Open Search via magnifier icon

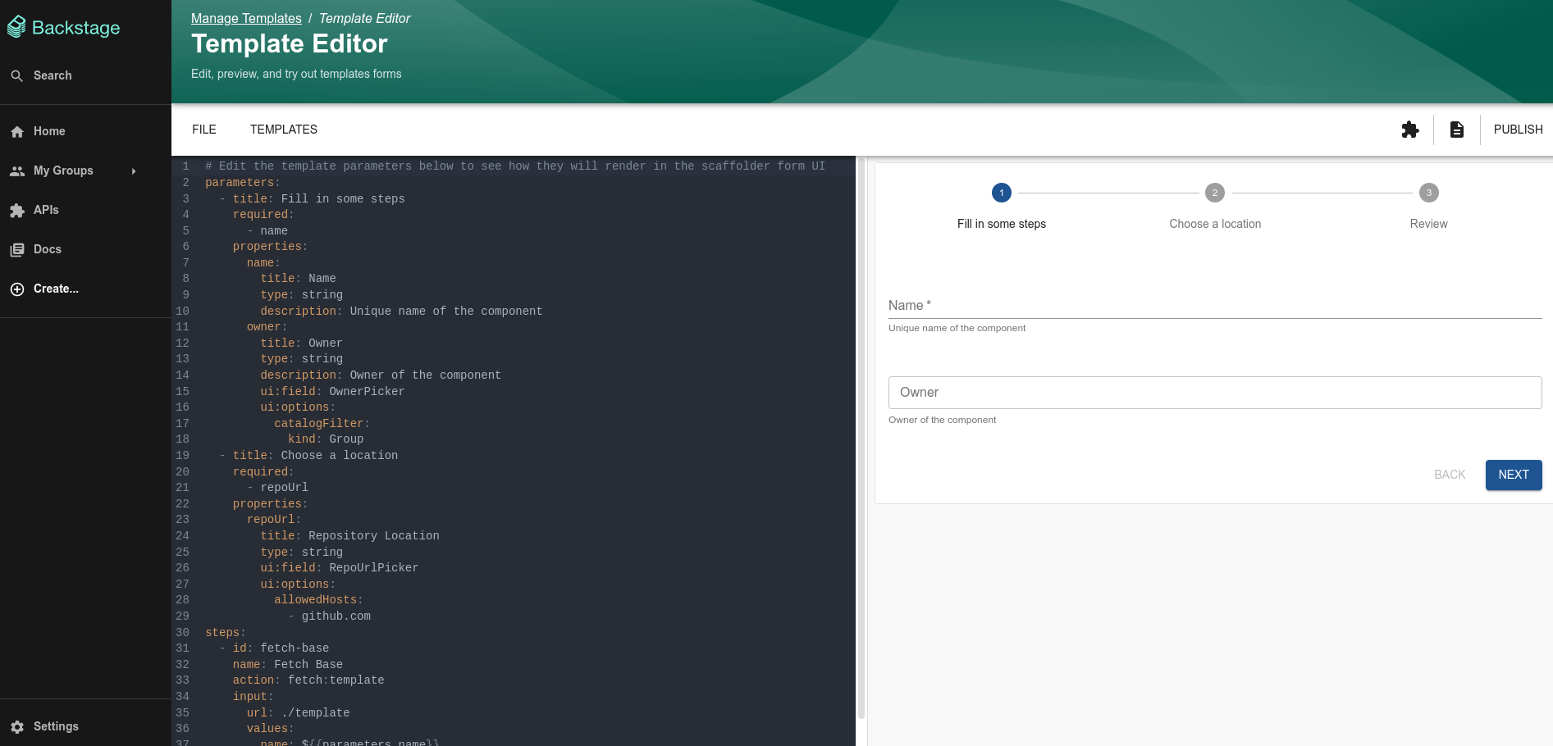[x=16, y=75]
